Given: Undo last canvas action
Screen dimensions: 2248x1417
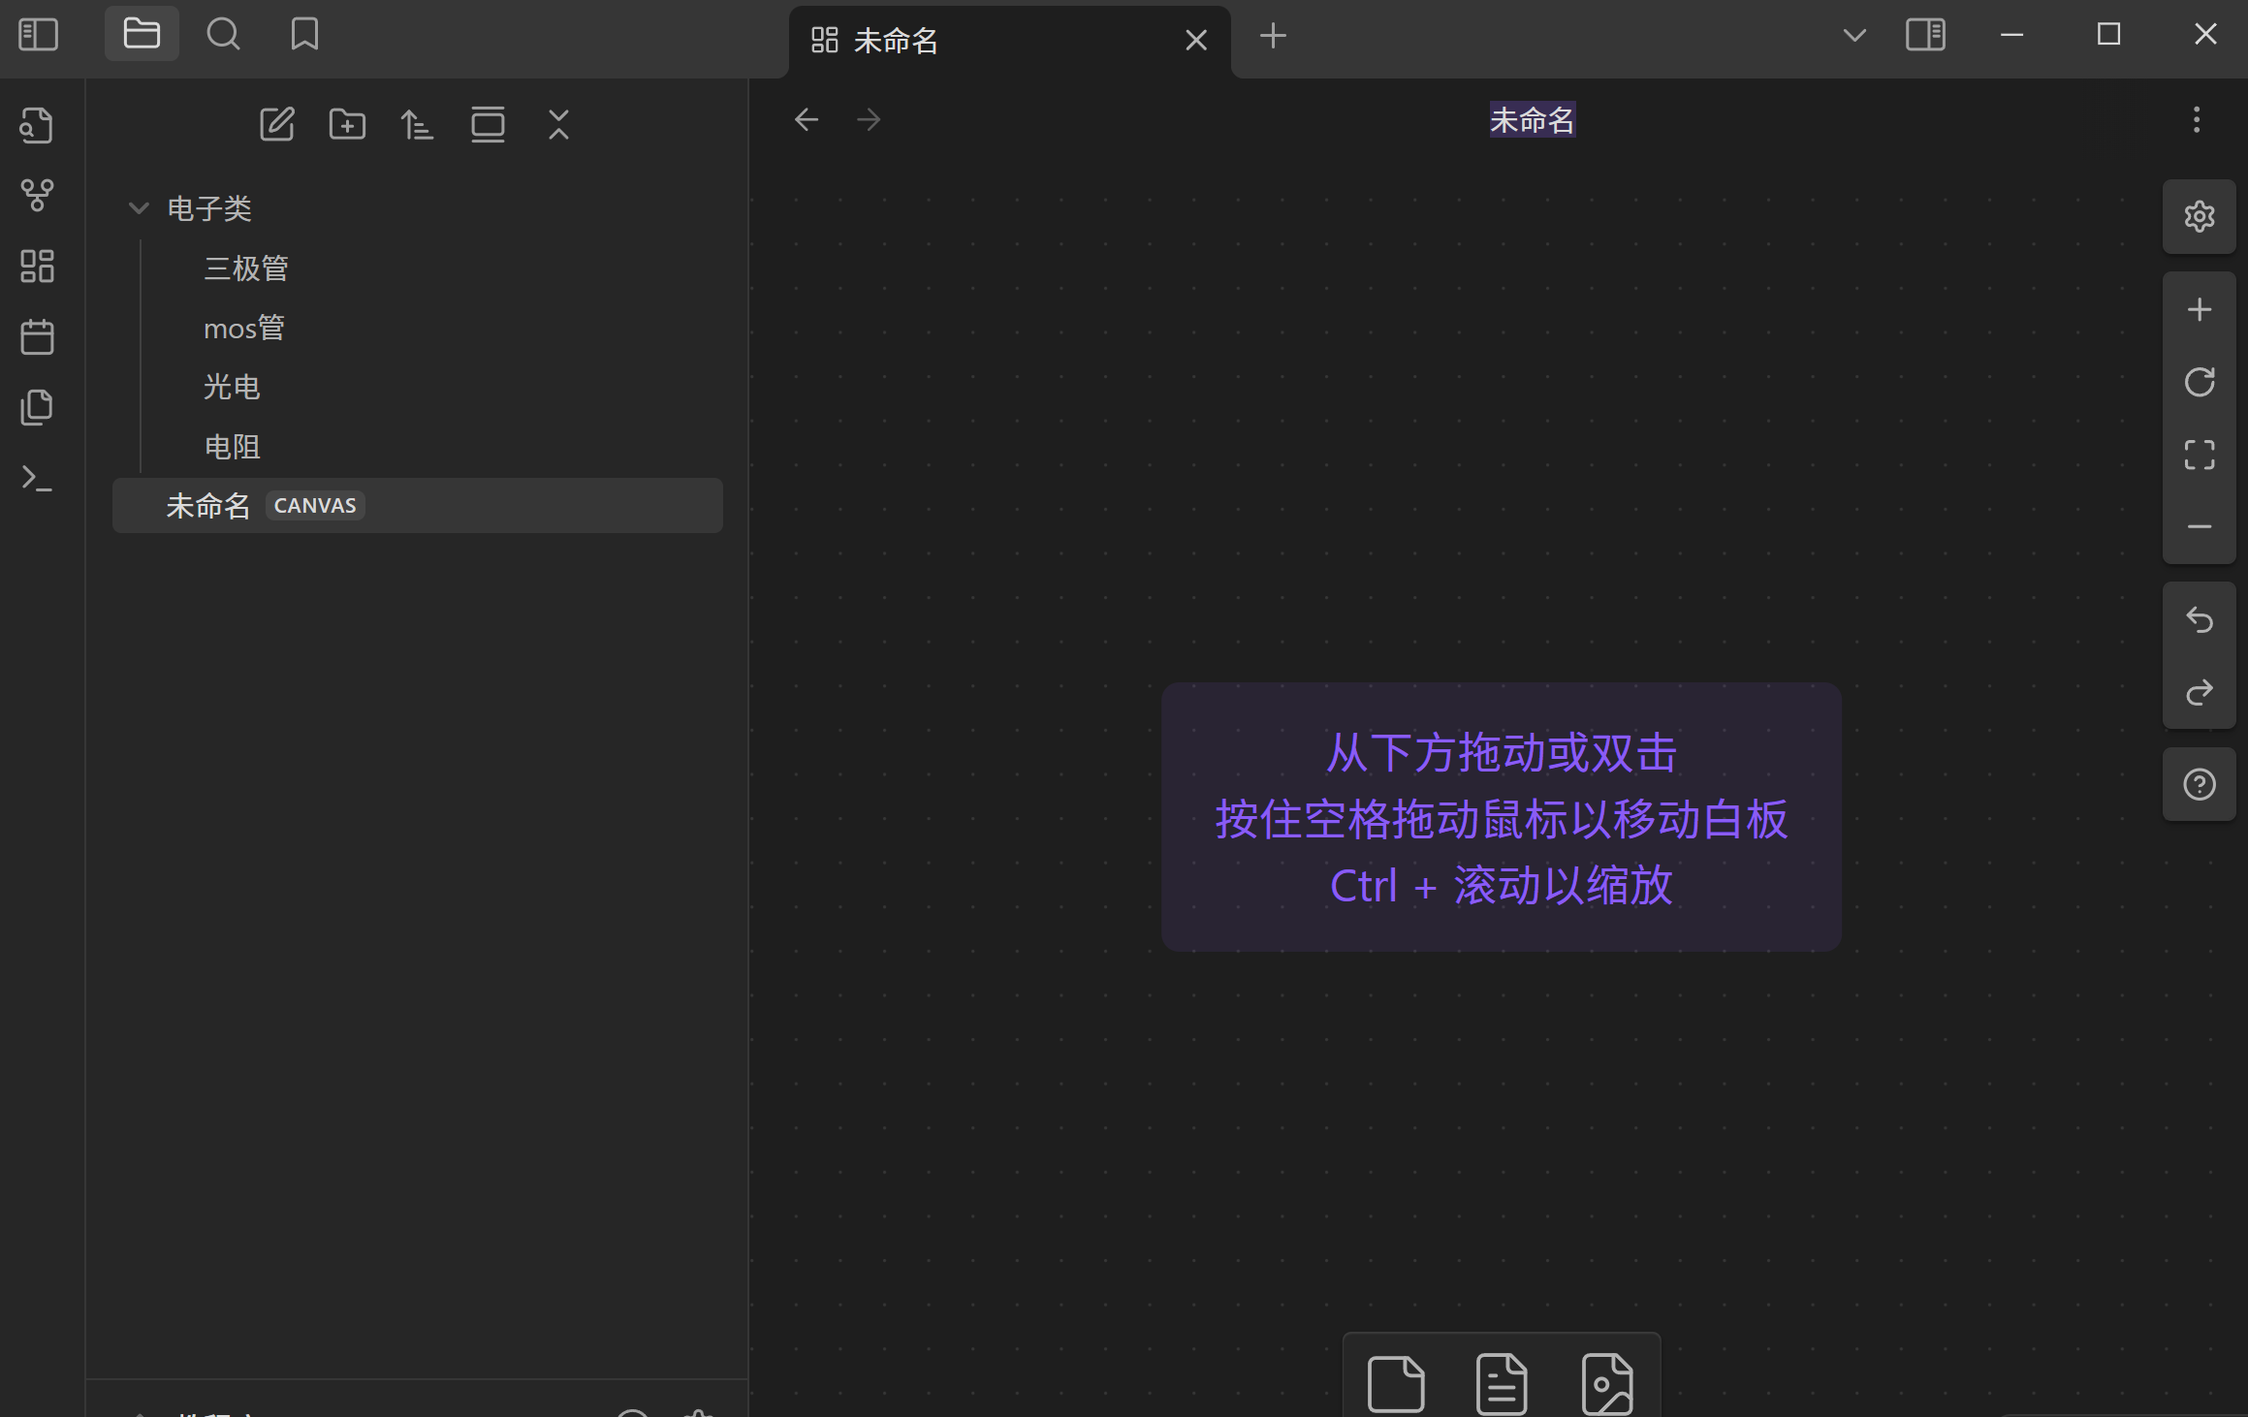Looking at the screenshot, I should [2199, 619].
